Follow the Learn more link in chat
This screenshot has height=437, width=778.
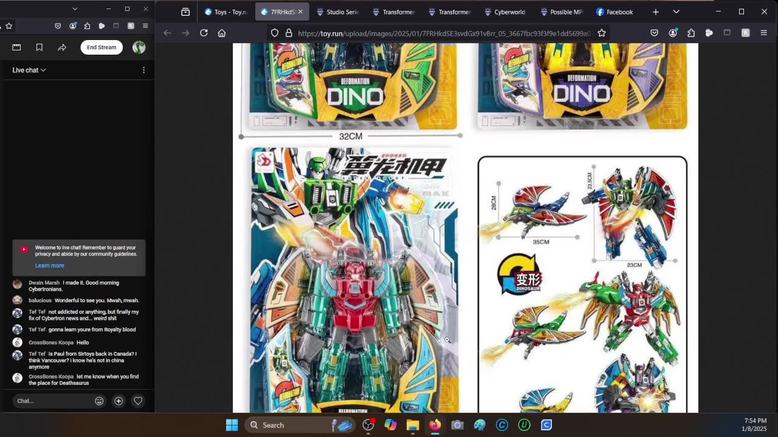(x=49, y=265)
